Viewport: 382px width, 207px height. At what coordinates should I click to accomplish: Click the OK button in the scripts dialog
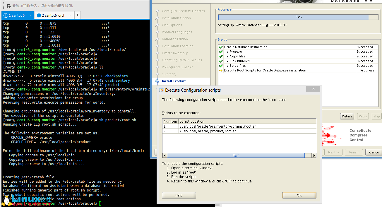pos(299,195)
